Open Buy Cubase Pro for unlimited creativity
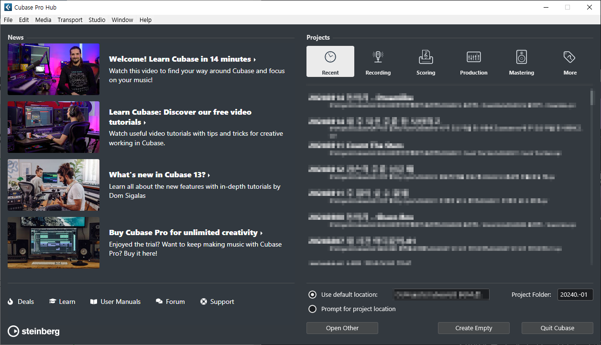The image size is (601, 345). click(186, 233)
